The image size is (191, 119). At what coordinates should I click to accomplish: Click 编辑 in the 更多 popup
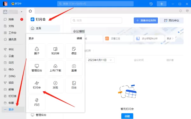pyautogui.click(x=79, y=38)
